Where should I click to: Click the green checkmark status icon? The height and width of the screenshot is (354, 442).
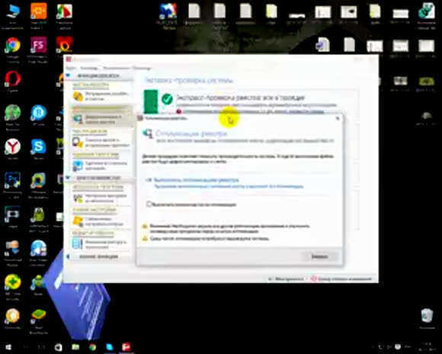pos(167,99)
